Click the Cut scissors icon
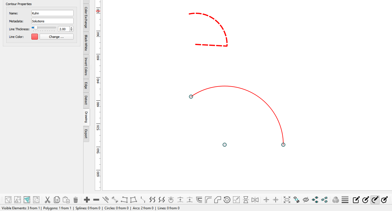Screen dimensions: 392x211 point(48,200)
